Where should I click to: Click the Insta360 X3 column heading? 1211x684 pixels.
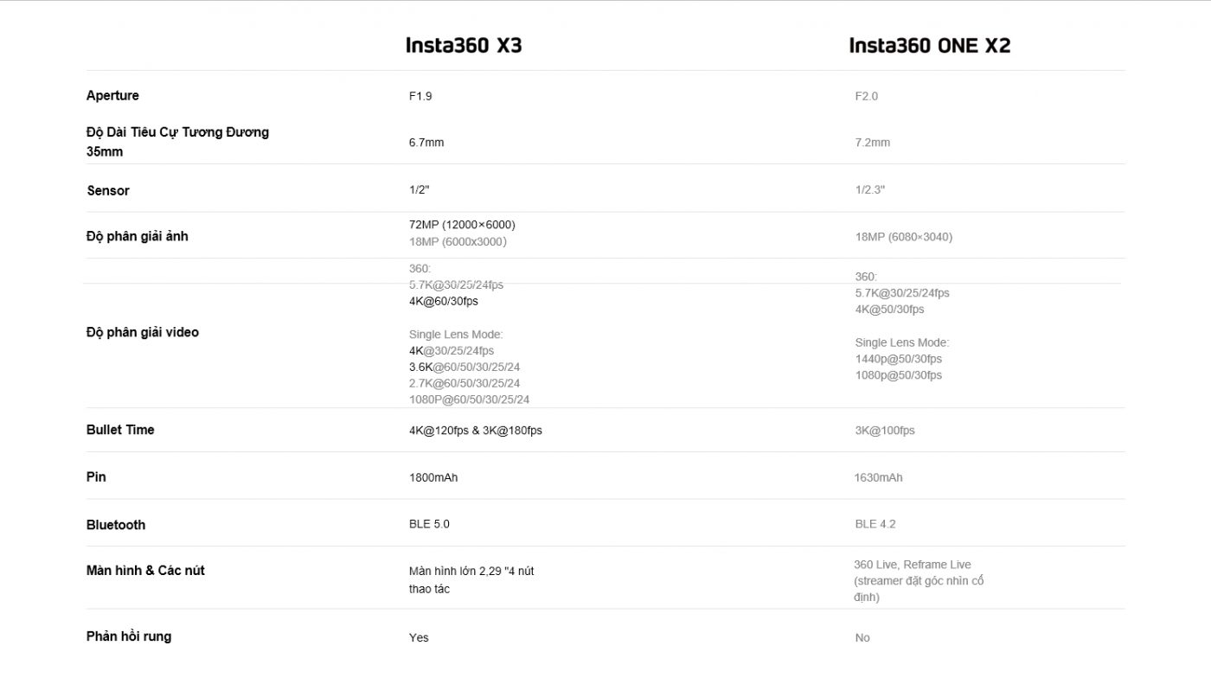464,45
